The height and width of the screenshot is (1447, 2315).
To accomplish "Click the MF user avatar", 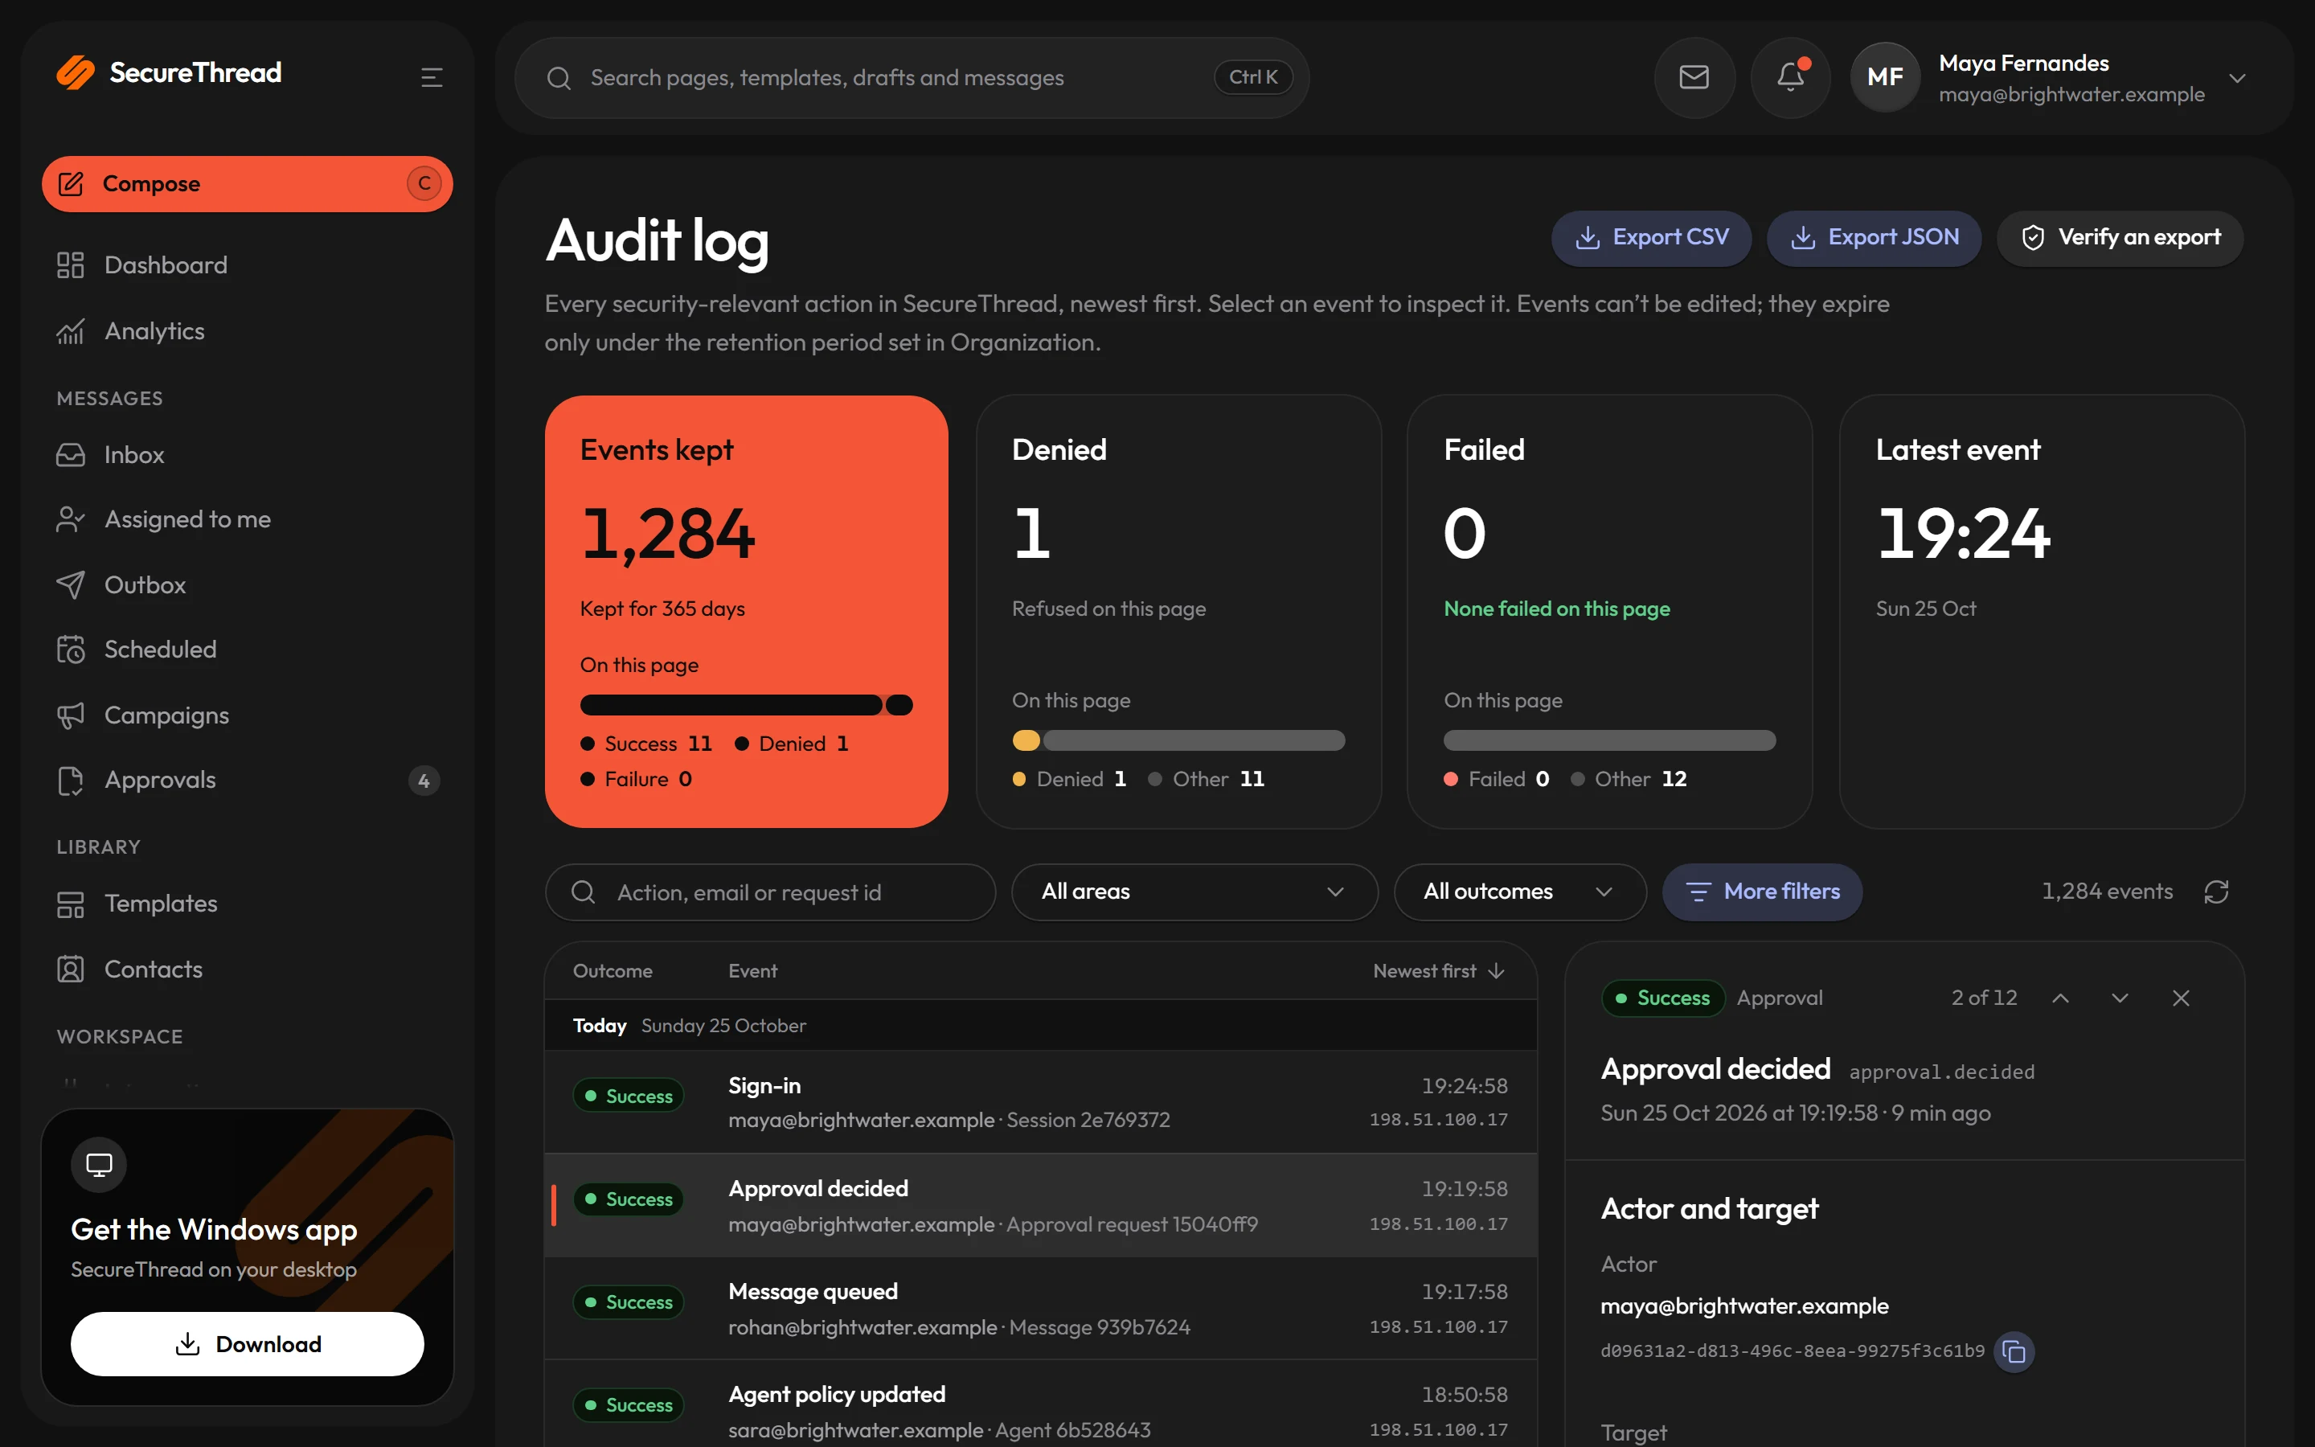I will pyautogui.click(x=1884, y=77).
